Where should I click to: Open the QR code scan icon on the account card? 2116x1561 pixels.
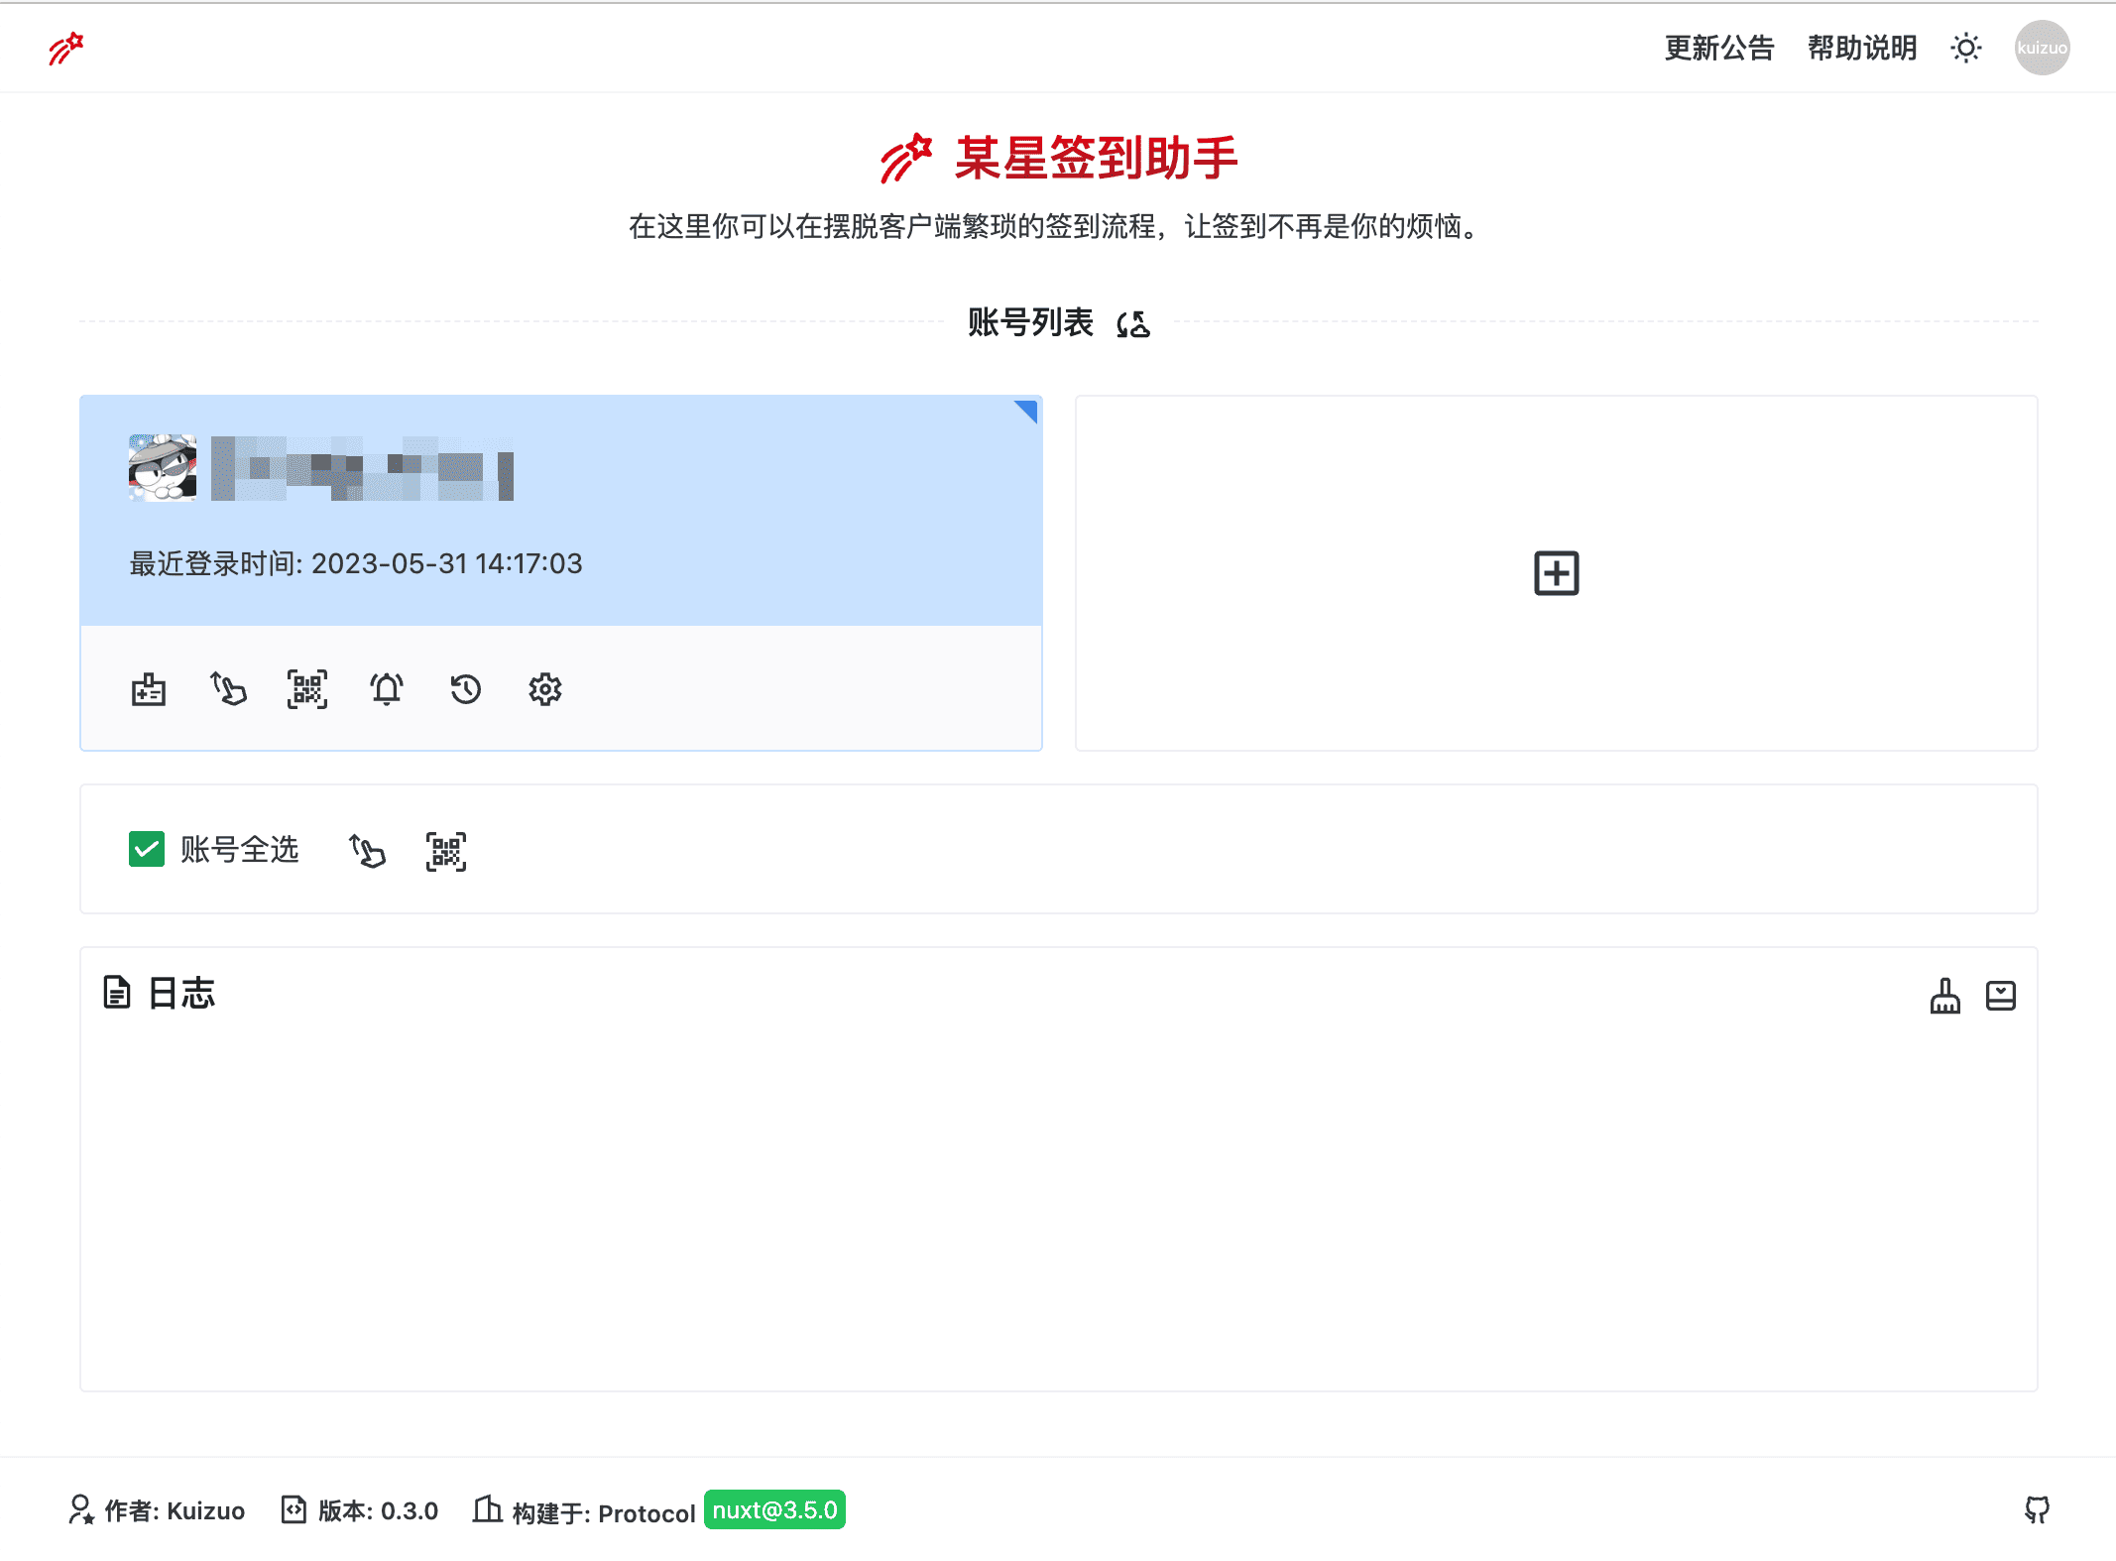[307, 689]
